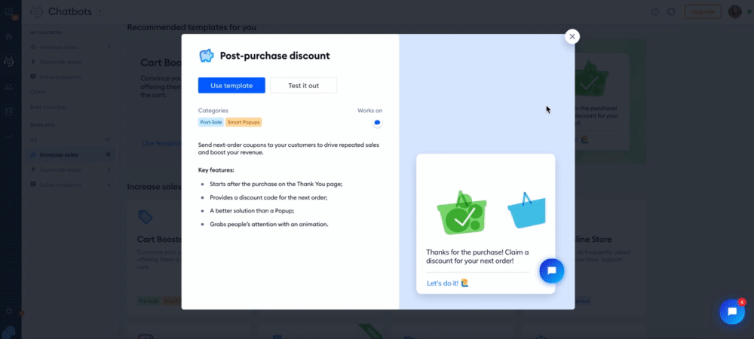Click the Test it out button
Screen dimensions: 754x339
pyautogui.click(x=303, y=85)
